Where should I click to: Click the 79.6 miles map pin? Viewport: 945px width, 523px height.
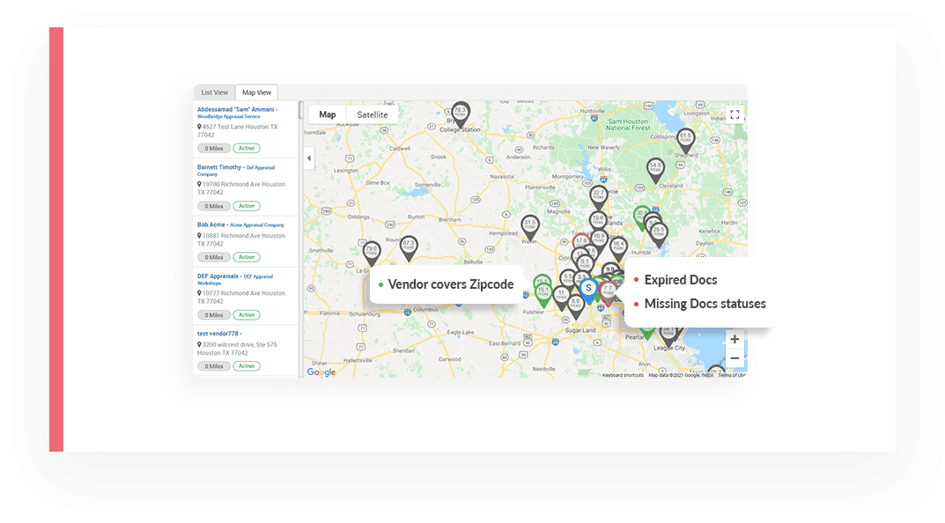(372, 252)
